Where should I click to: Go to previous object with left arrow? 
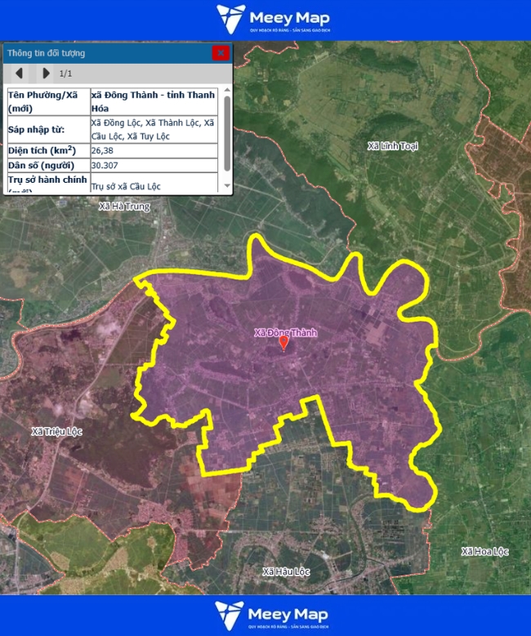(x=19, y=73)
